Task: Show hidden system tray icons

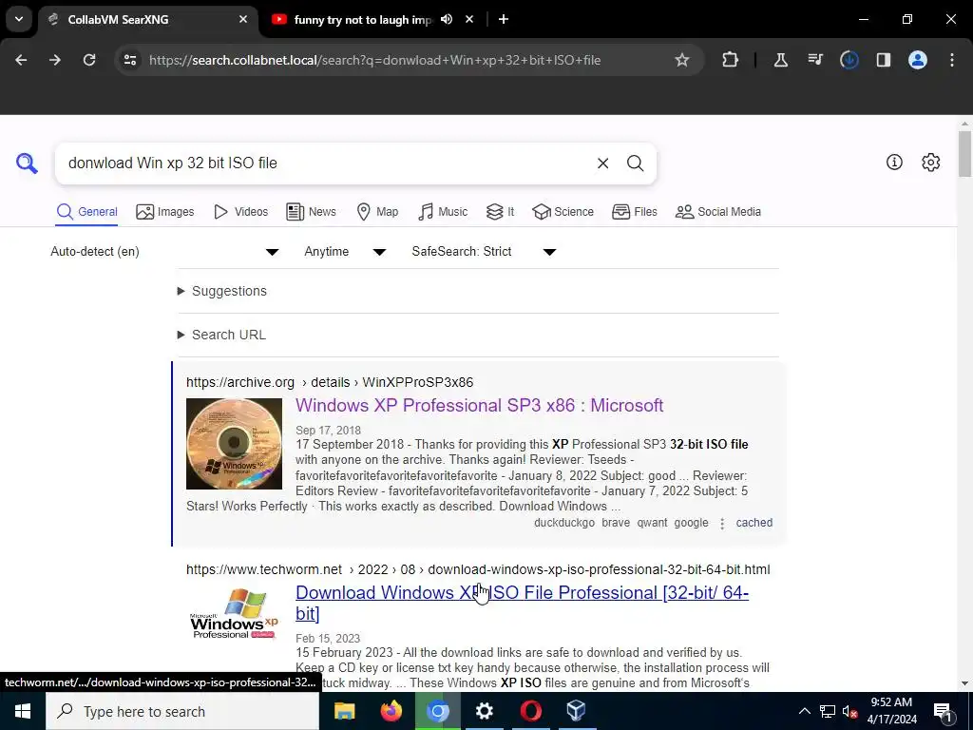Action: point(804,711)
